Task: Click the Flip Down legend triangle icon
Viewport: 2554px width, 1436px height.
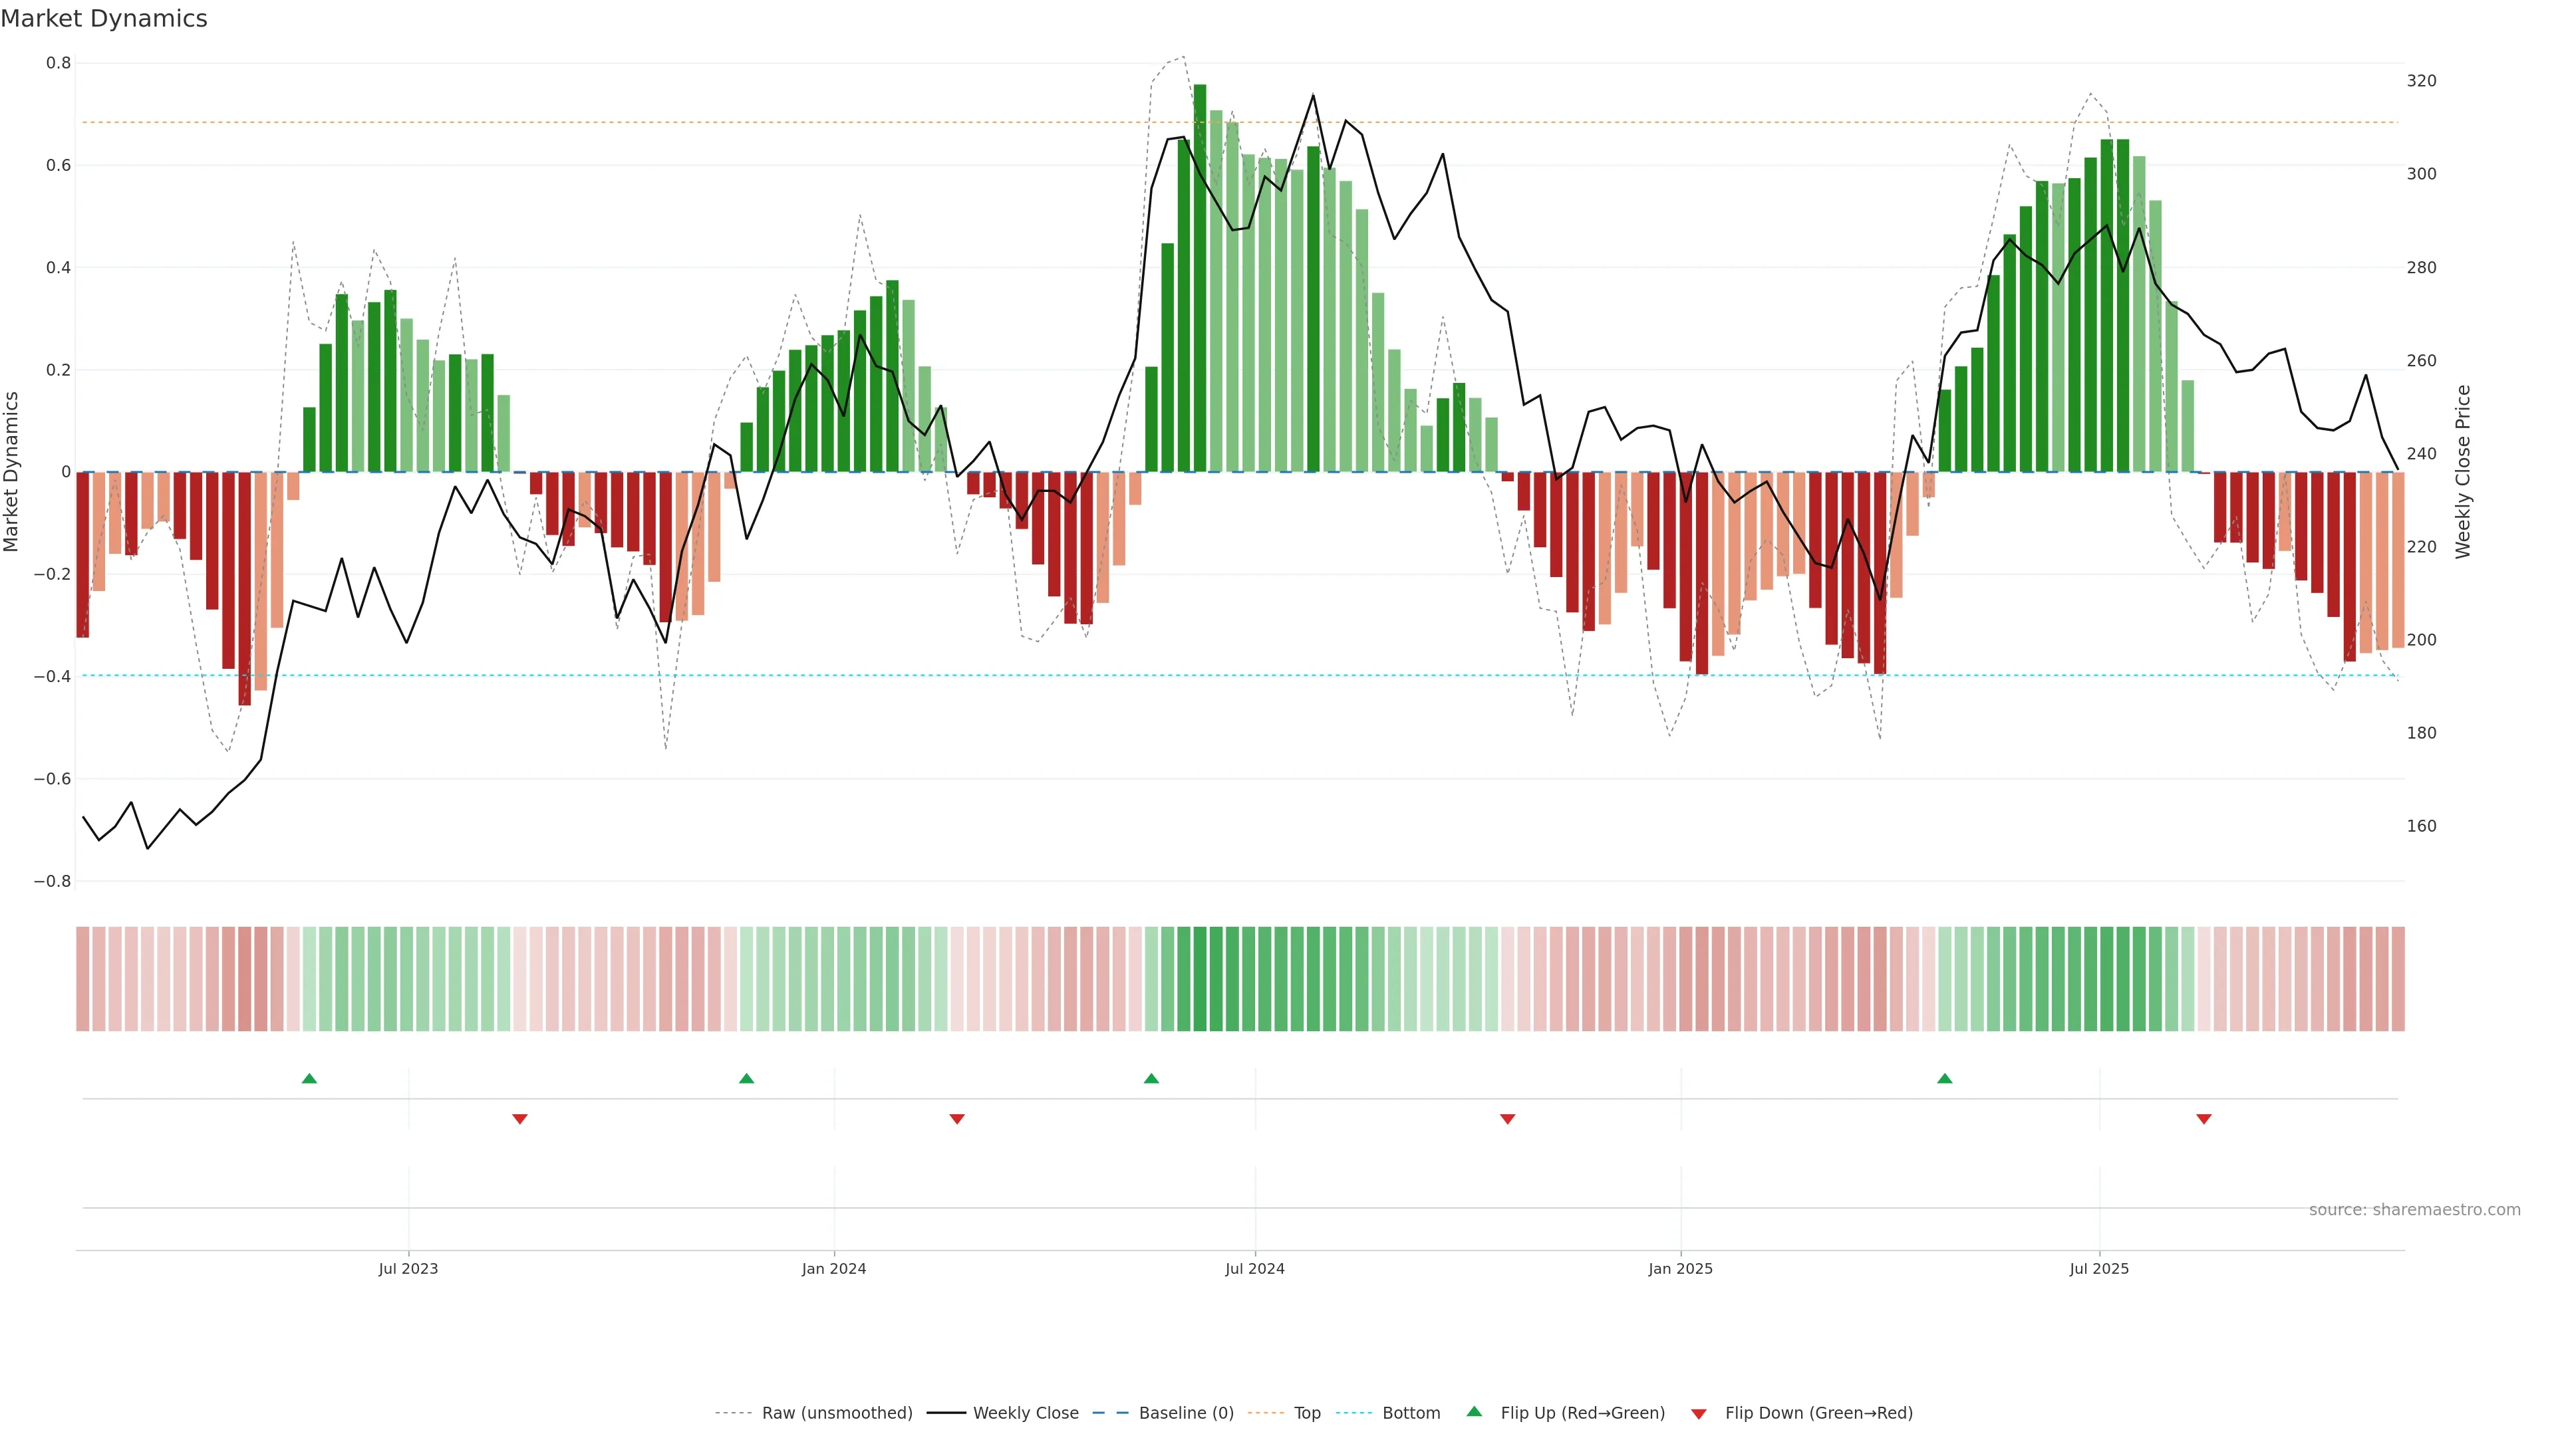Action: click(1699, 1414)
